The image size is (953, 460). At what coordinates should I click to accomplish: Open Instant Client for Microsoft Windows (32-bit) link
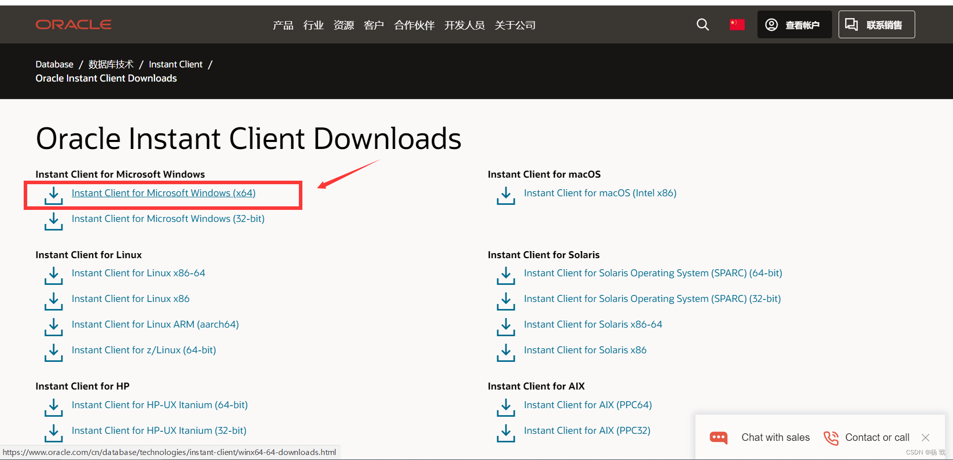pyautogui.click(x=168, y=219)
